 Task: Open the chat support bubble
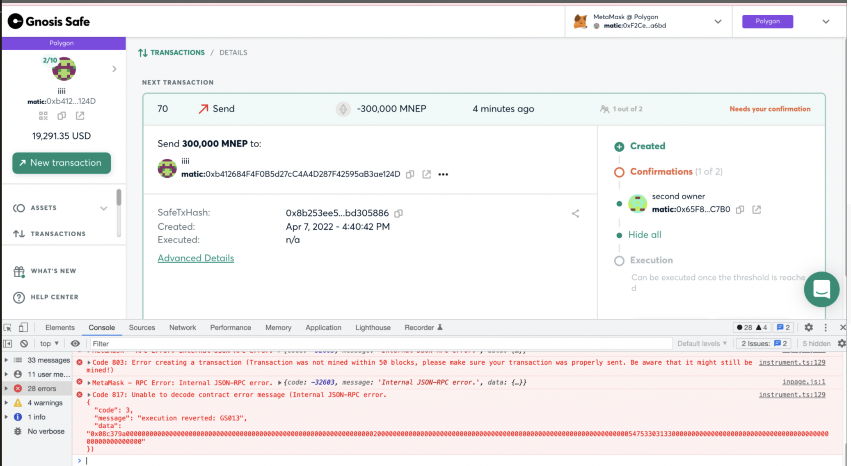(821, 289)
